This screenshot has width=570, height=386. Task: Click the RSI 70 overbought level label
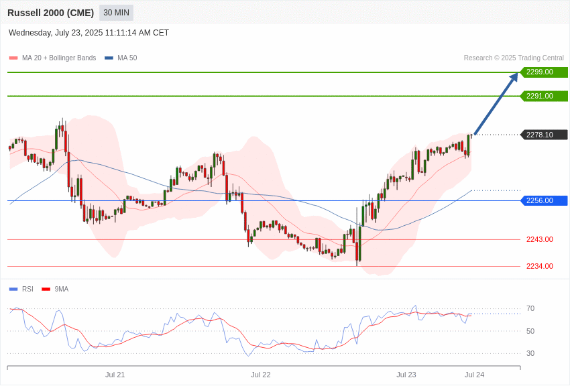pos(530,309)
